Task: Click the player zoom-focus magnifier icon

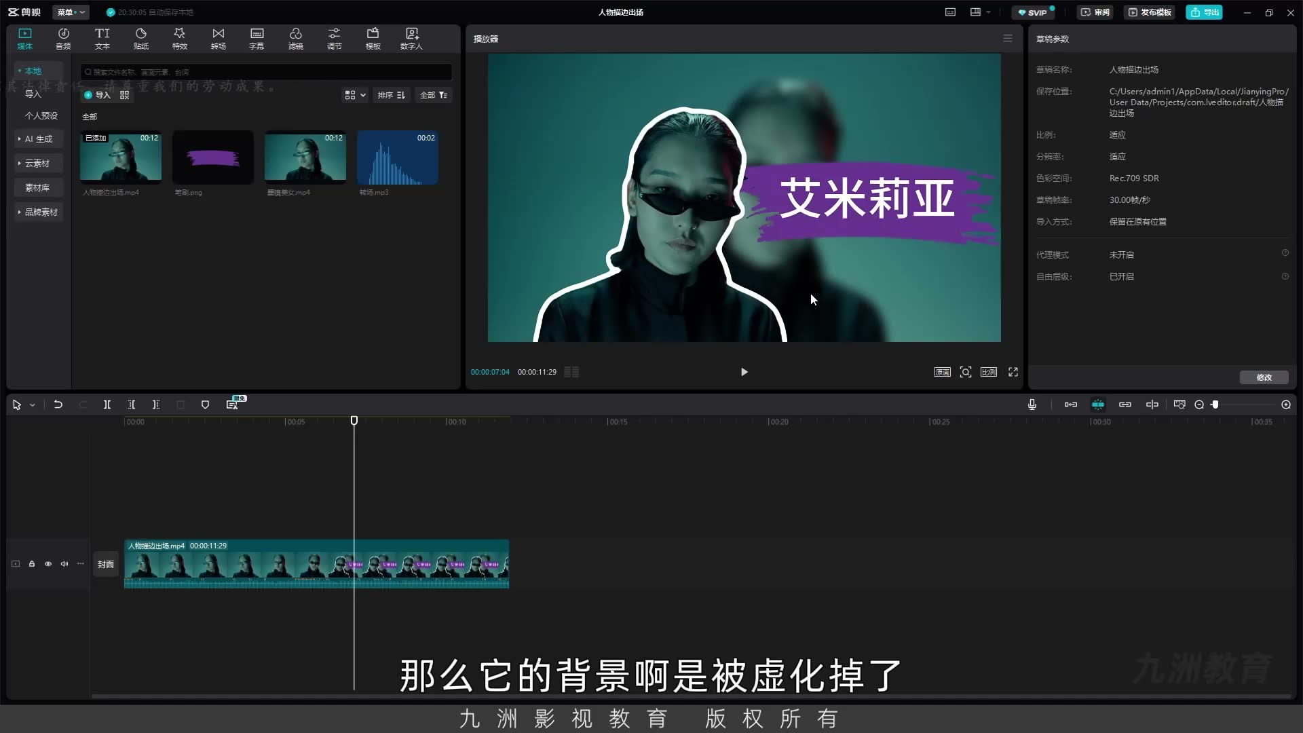Action: coord(966,372)
